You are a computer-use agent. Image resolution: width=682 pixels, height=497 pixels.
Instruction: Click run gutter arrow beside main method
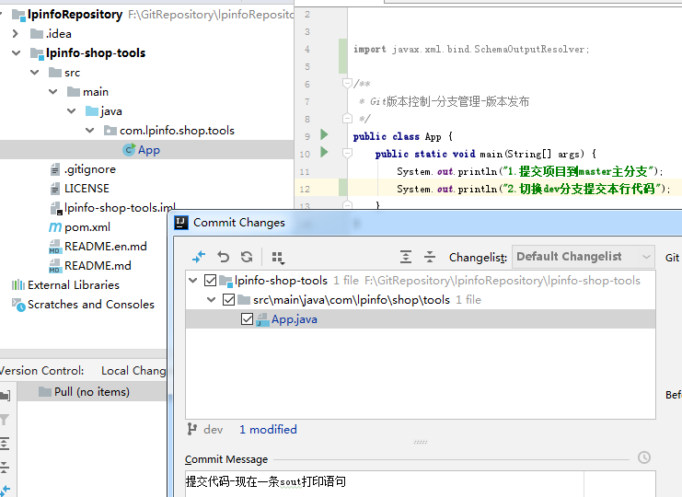coord(324,152)
